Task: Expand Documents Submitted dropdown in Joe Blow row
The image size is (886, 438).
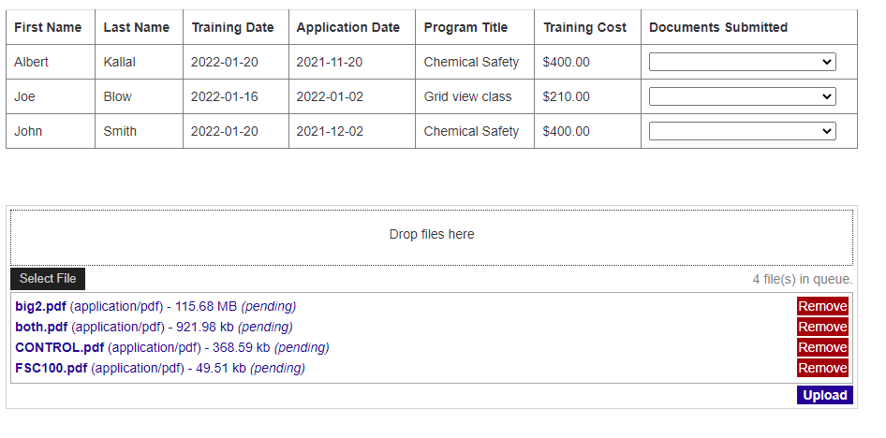Action: click(x=742, y=96)
